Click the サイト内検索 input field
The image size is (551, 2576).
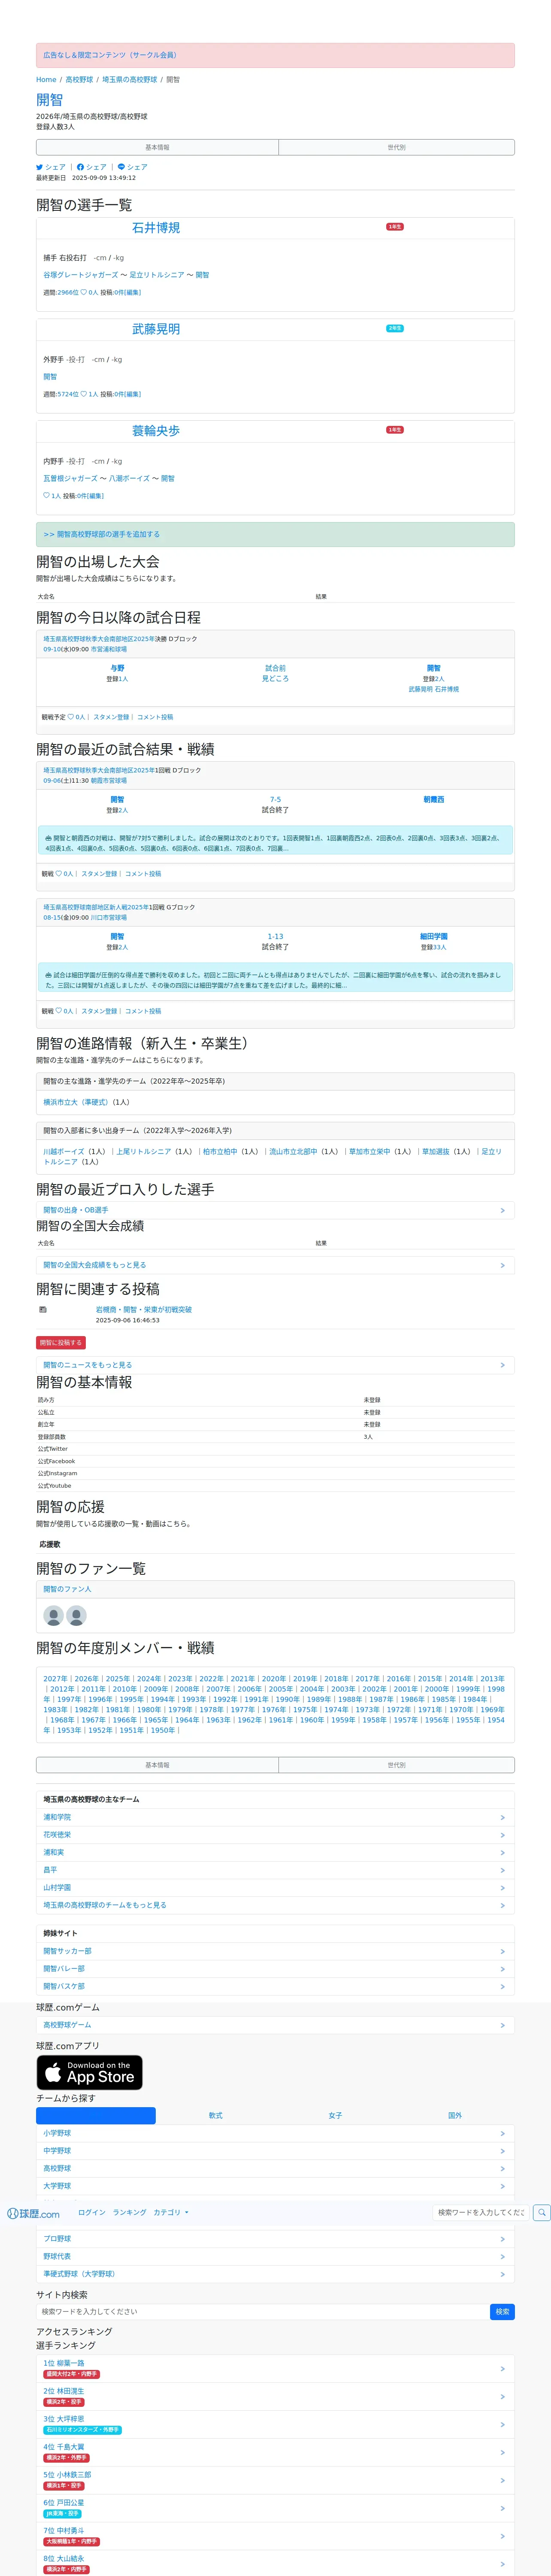262,2312
